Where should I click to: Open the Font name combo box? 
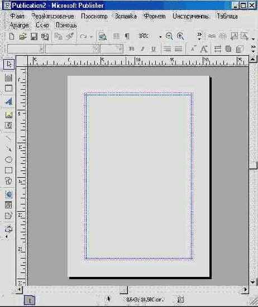pyautogui.click(x=72, y=48)
